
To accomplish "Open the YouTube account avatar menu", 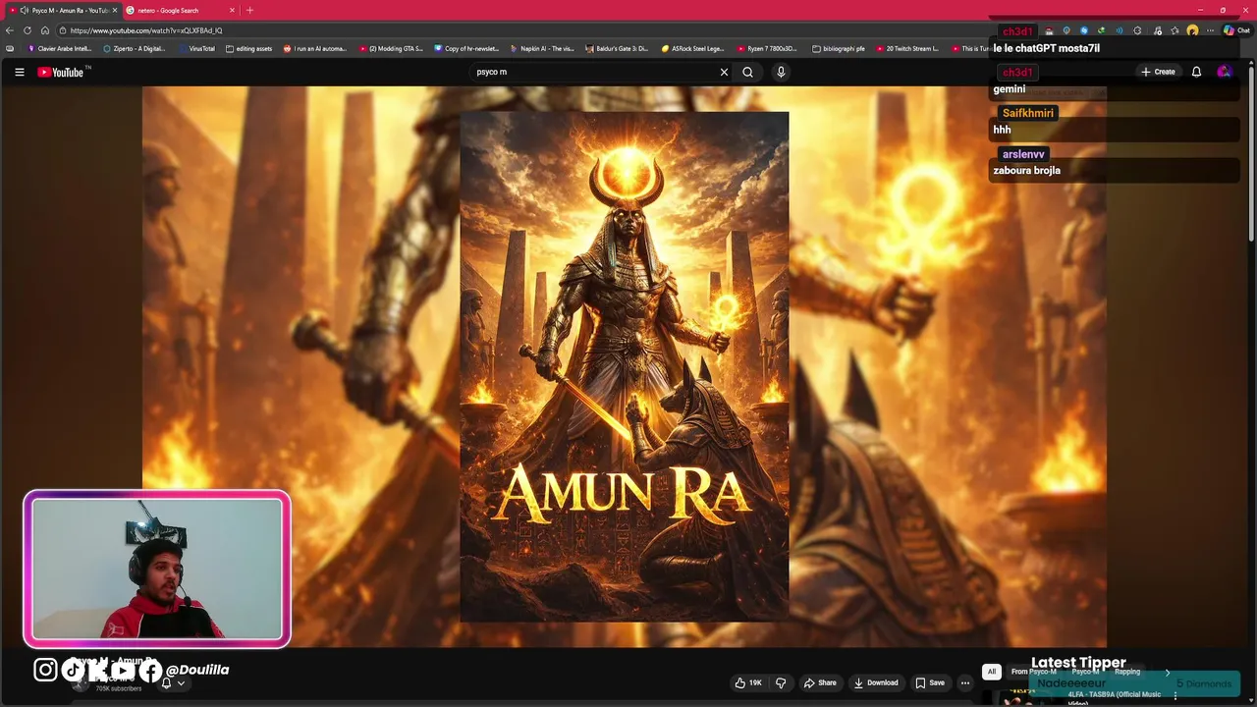I will point(1224,72).
